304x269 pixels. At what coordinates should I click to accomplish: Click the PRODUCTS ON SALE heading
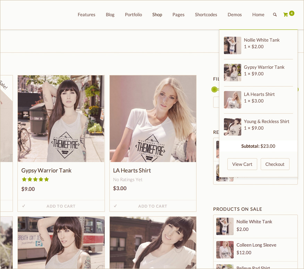pyautogui.click(x=237, y=209)
